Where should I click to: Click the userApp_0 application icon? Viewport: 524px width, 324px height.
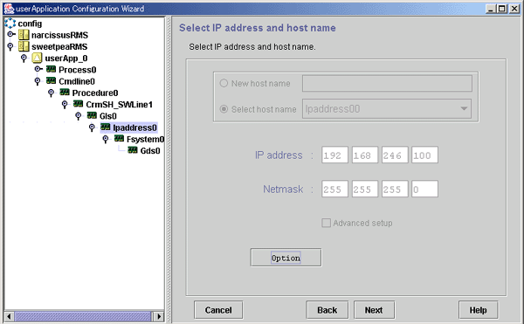[x=37, y=58]
